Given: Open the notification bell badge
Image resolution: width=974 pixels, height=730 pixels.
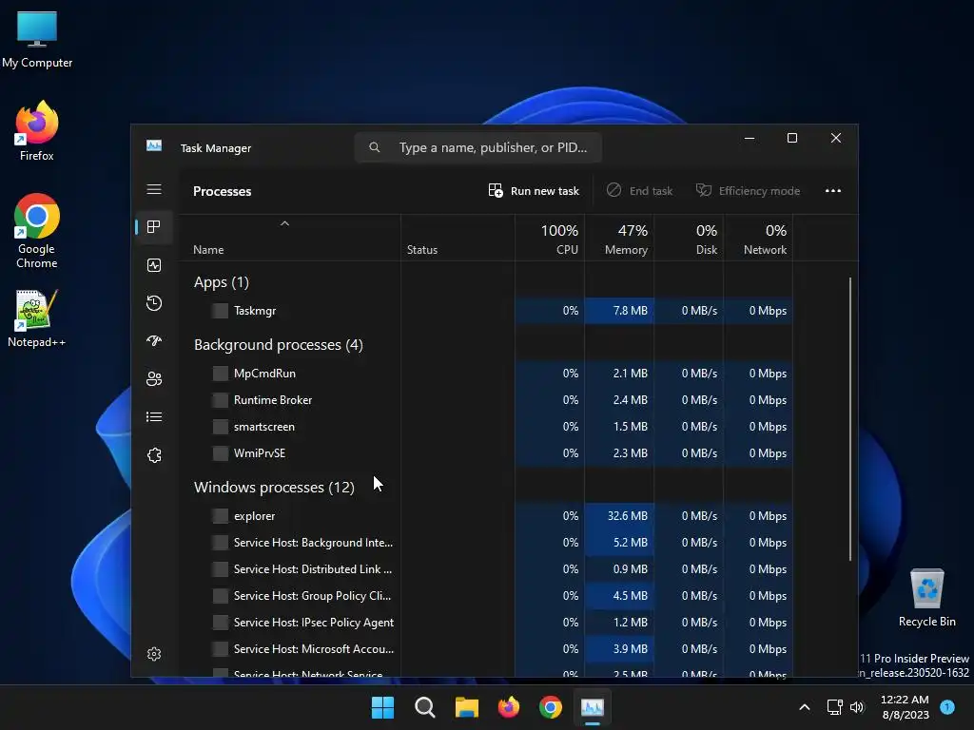Looking at the screenshot, I should pos(947,706).
